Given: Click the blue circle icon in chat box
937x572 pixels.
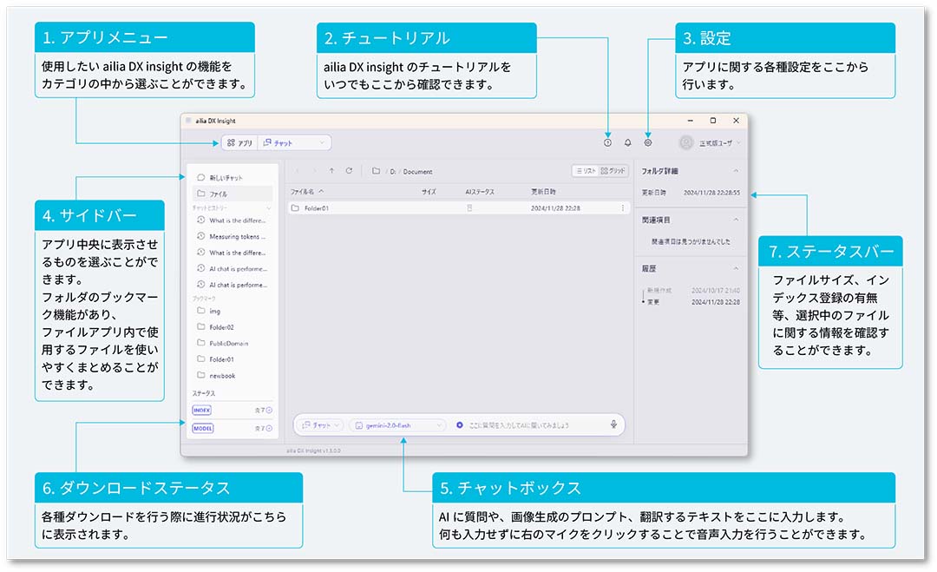Looking at the screenshot, I should click(x=460, y=425).
